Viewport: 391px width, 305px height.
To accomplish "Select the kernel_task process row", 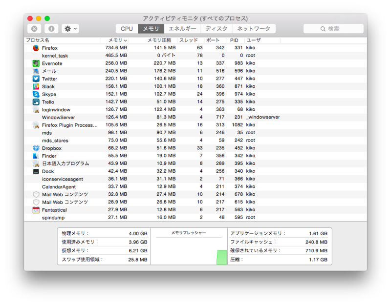I will [195, 56].
